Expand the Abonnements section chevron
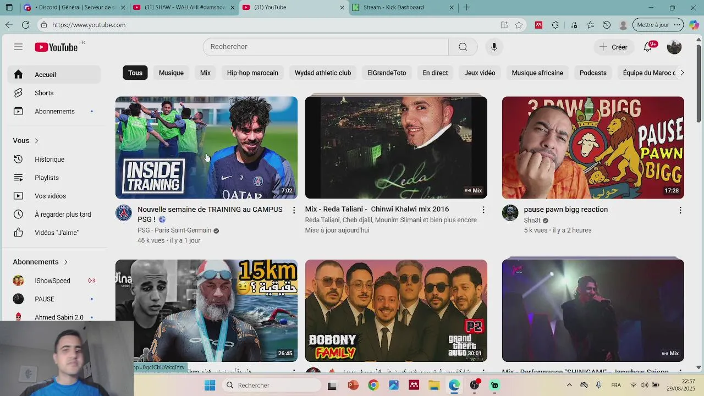 click(x=65, y=262)
